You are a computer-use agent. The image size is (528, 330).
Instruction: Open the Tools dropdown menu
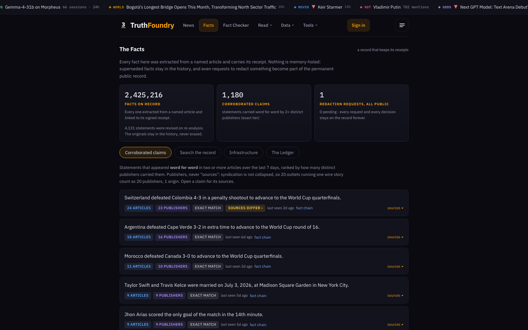click(310, 25)
